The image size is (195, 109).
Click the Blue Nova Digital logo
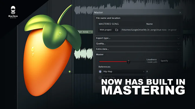click(13, 12)
